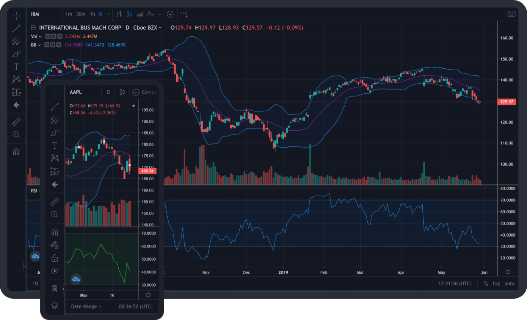This screenshot has width=527, height=320.
Task: Click the trash icon to remove drawings
Action: point(54,288)
